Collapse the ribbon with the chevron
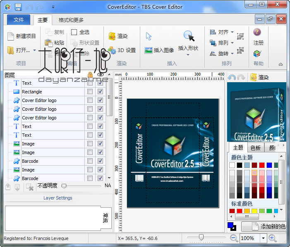This screenshot has height=247, width=290. tap(280, 64)
